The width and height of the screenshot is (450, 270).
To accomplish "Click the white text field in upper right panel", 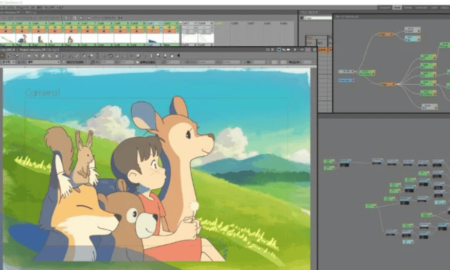I will 318,18.
